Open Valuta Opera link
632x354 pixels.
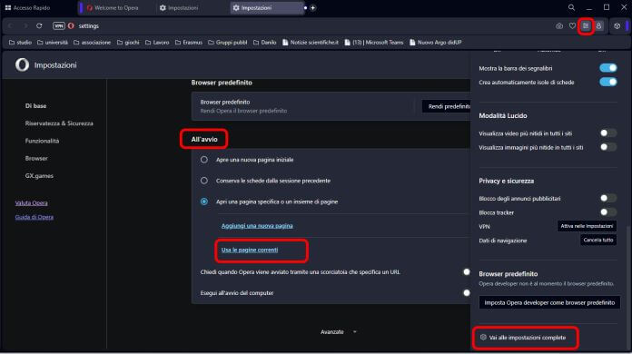(31, 203)
